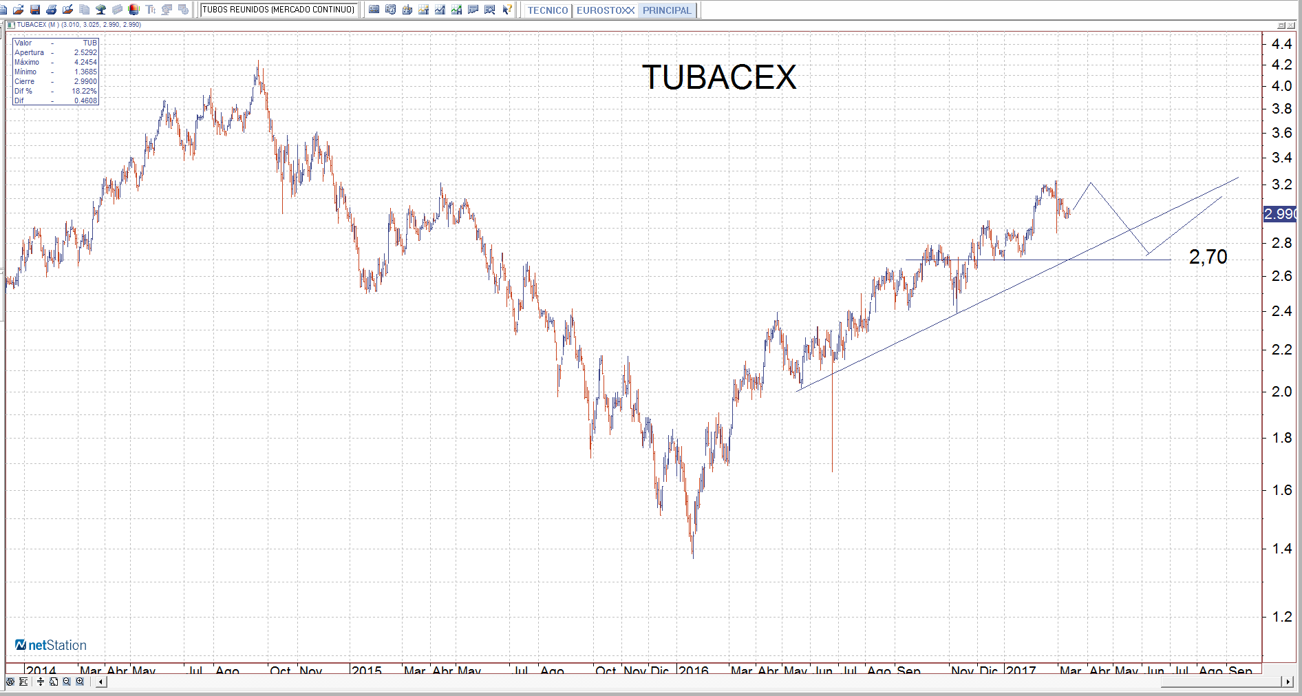Click the grey keyboard-like toolbar icon
Viewport: 1302px width, 696px height.
pos(118,10)
